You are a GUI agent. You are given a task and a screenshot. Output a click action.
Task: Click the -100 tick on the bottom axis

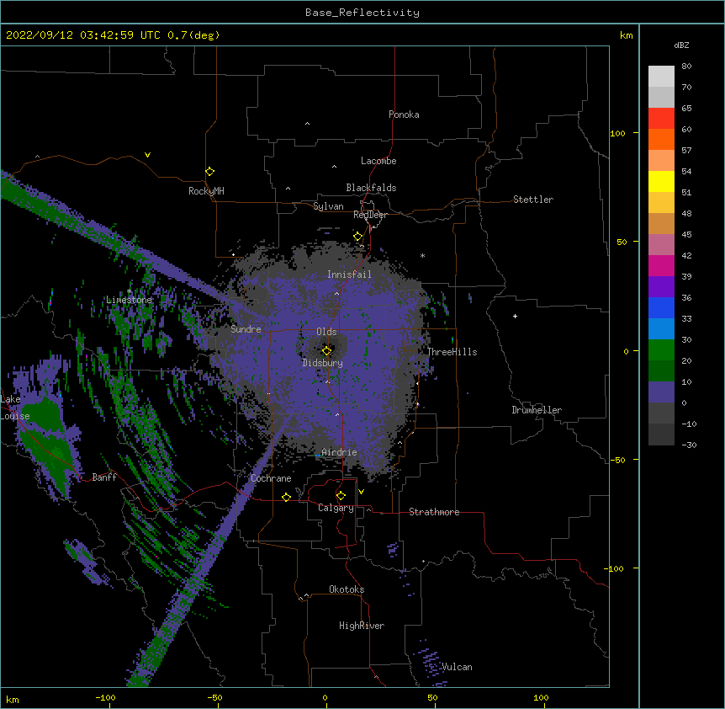click(105, 697)
